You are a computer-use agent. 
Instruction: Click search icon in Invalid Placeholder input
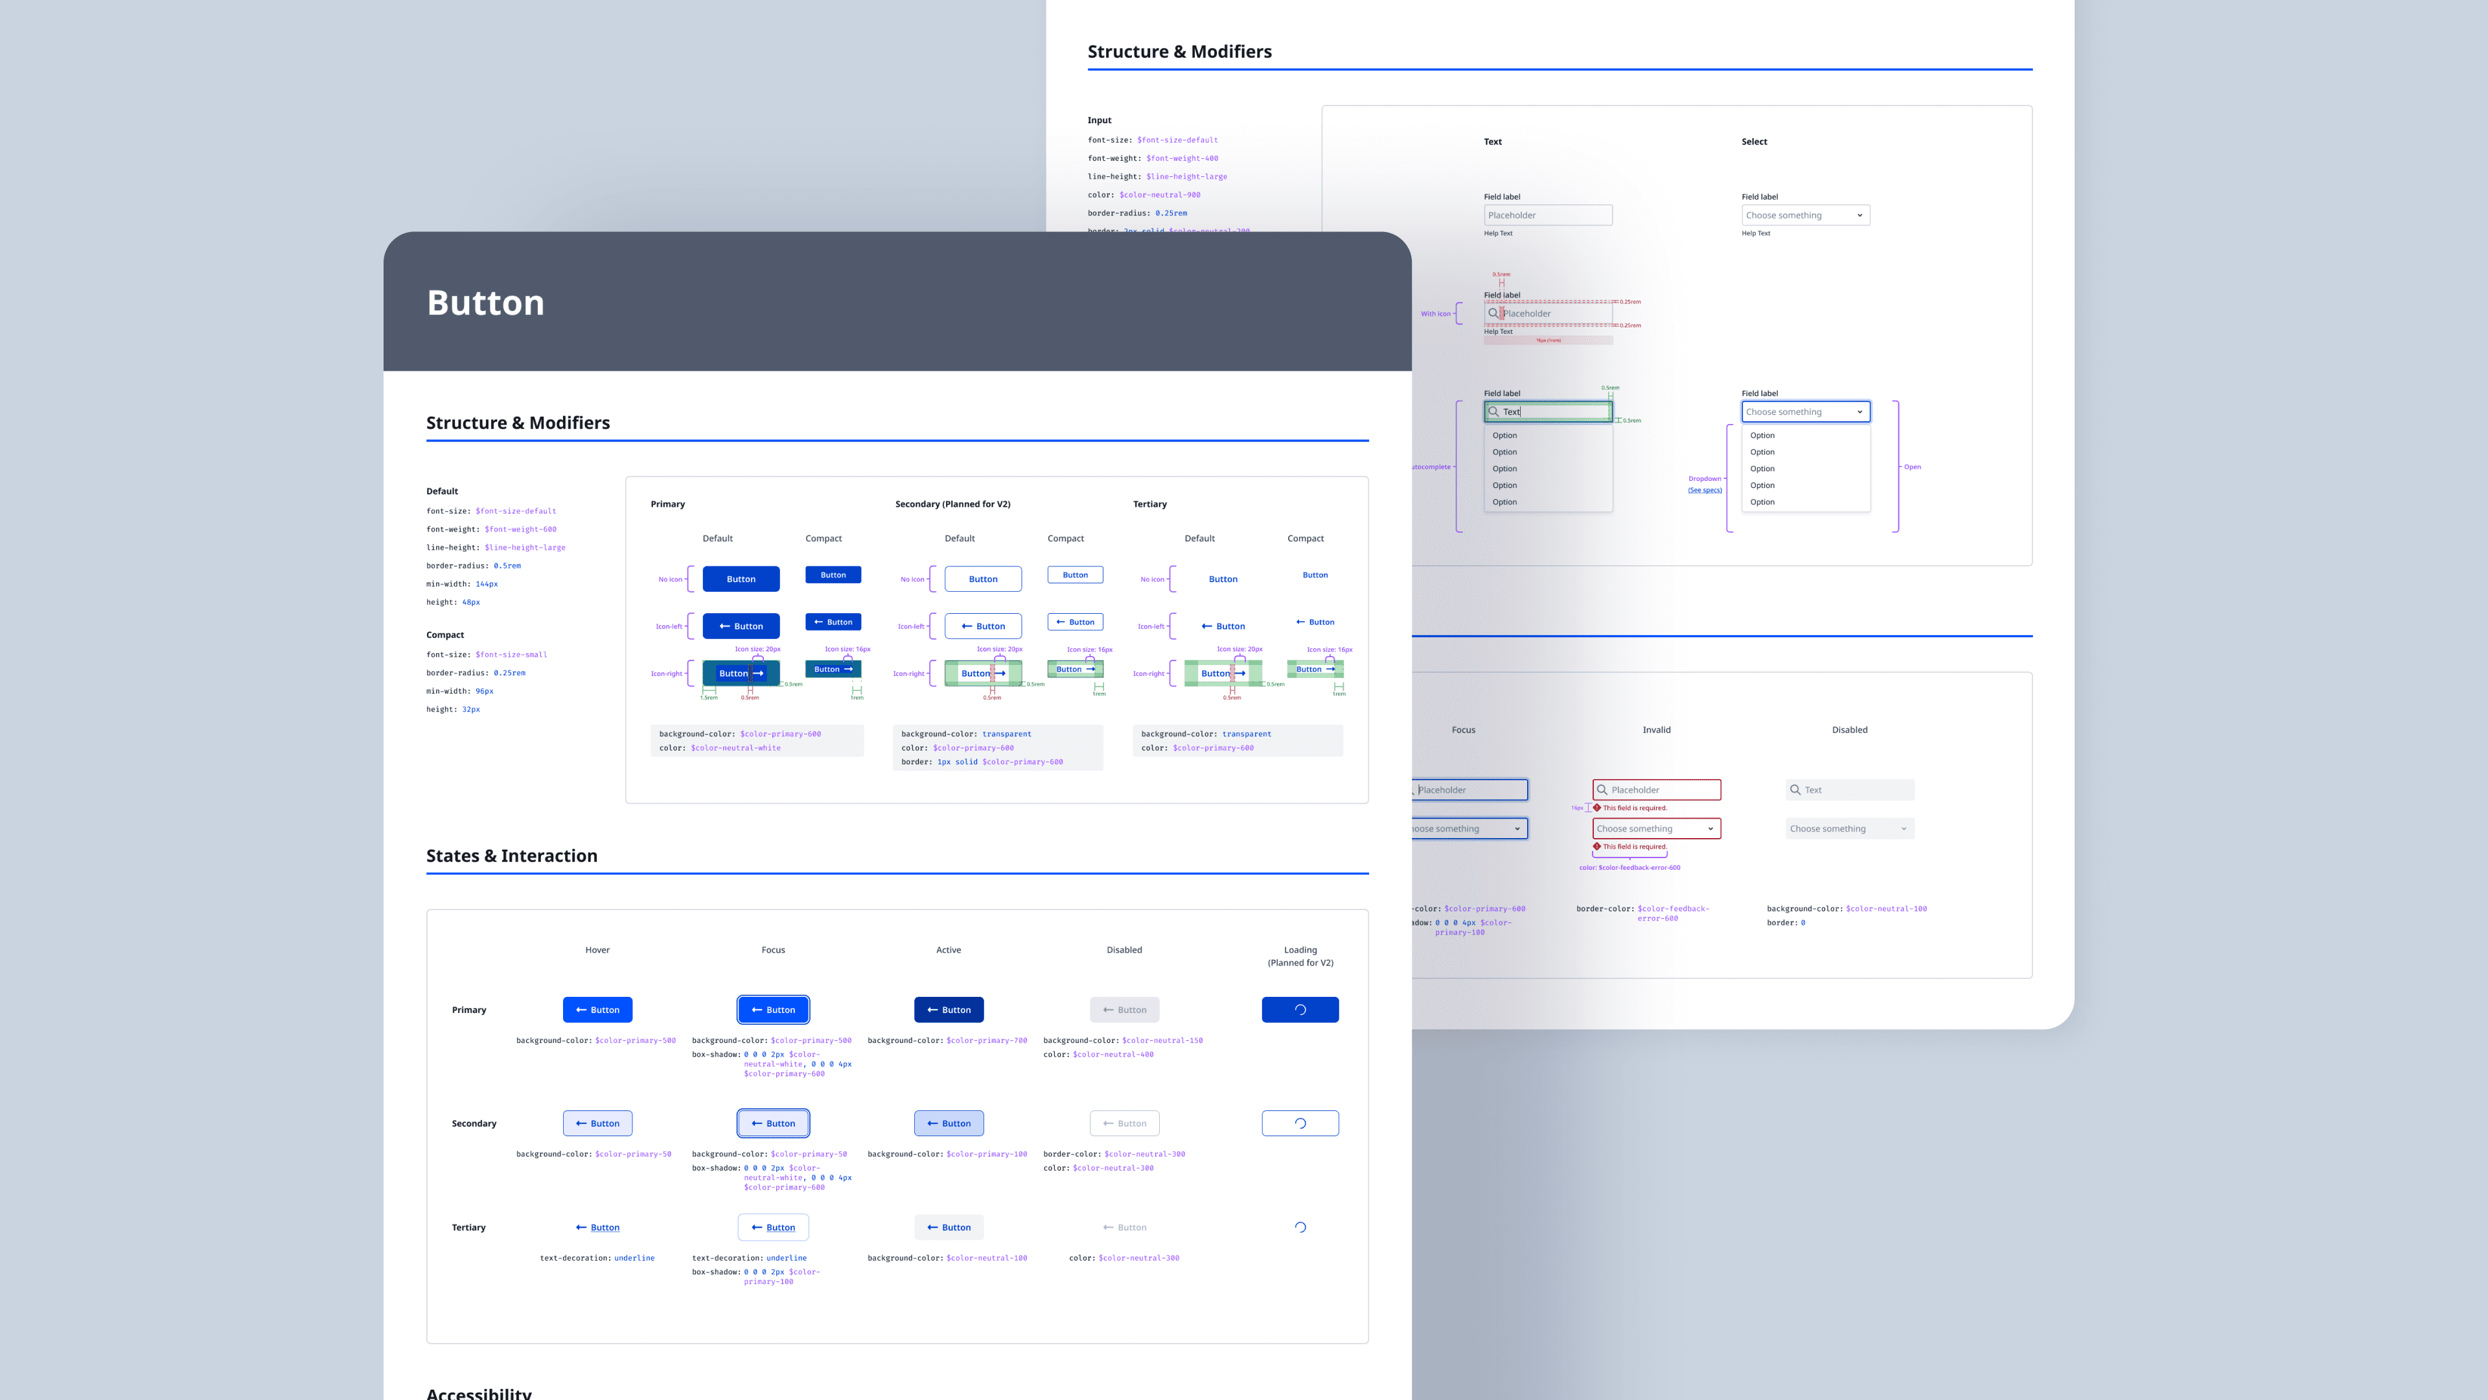tap(1602, 789)
